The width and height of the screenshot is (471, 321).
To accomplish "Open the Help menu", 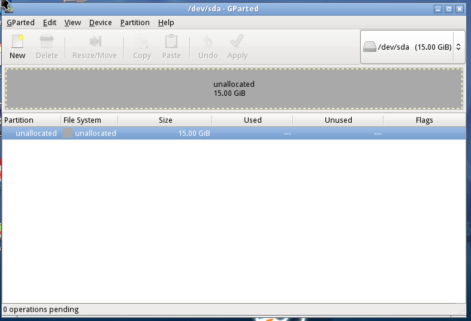I will pyautogui.click(x=166, y=23).
